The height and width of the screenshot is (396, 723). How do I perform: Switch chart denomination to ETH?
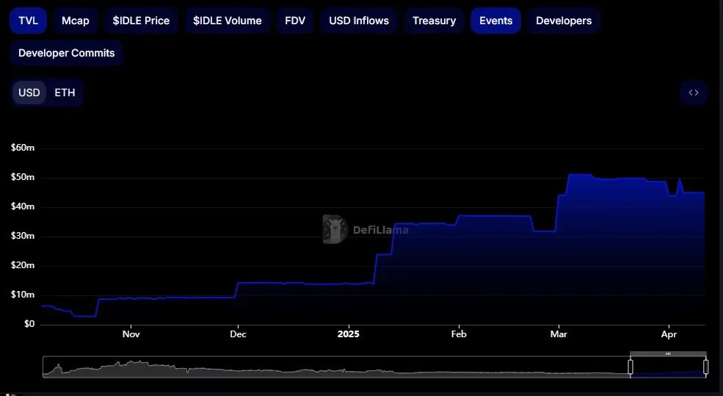click(x=65, y=93)
